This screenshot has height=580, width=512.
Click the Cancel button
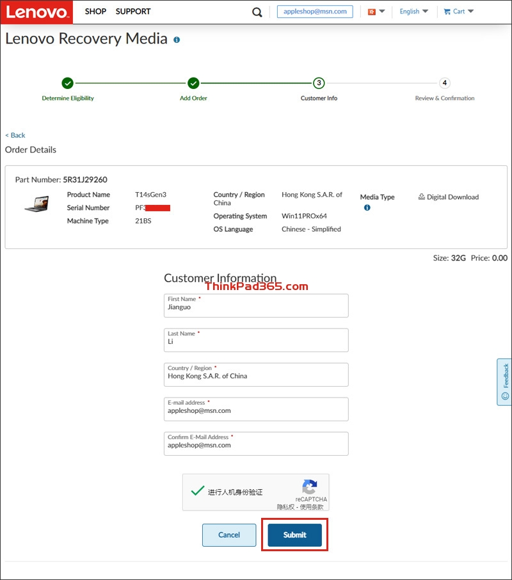pos(229,535)
